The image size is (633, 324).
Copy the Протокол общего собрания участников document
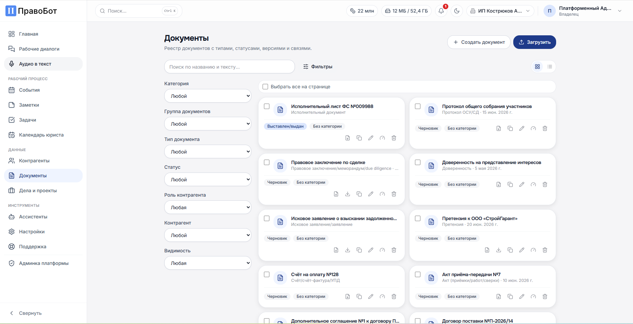tap(510, 128)
